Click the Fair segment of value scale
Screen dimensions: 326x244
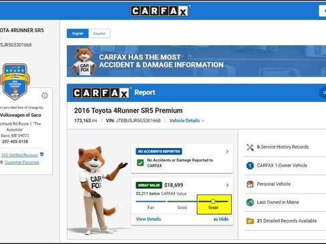151,205
